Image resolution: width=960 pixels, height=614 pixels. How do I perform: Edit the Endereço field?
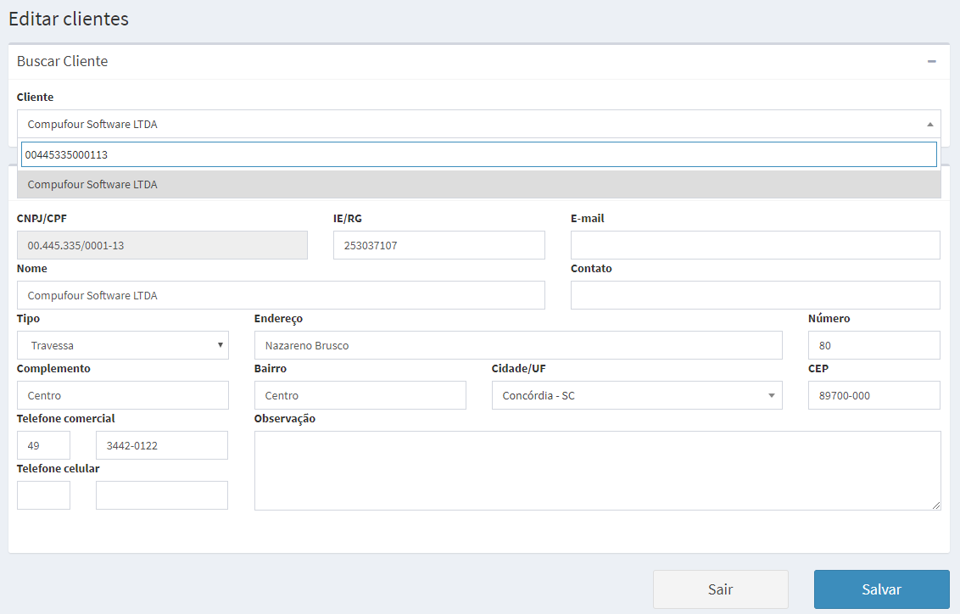pos(518,345)
